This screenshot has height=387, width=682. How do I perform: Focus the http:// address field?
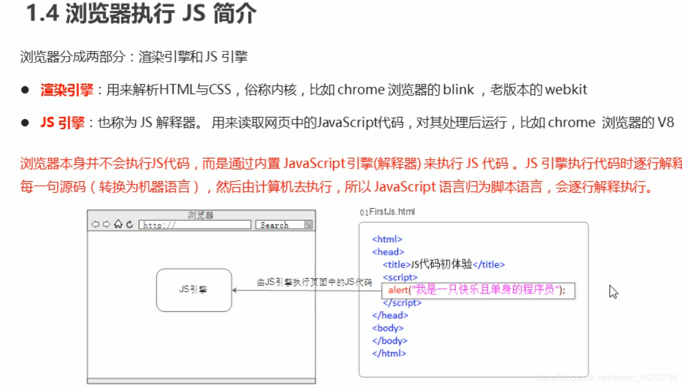195,225
